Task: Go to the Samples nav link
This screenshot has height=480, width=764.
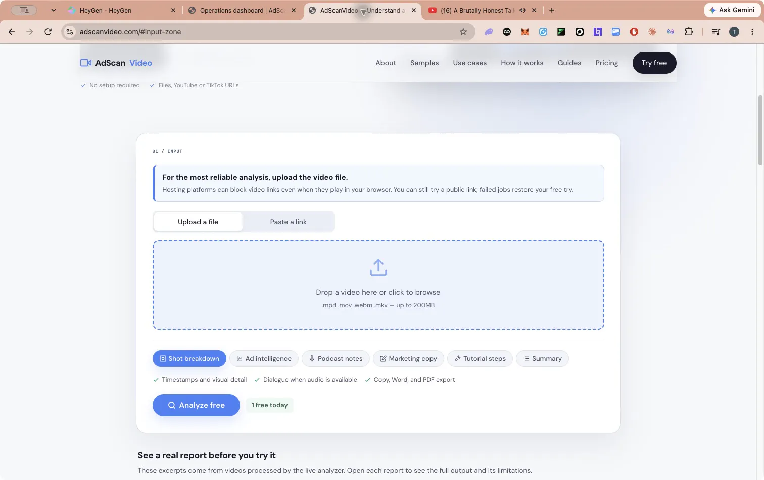Action: point(424,63)
